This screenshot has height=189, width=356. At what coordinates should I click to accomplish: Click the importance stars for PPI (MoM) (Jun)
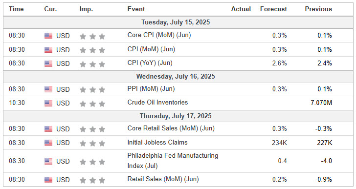(x=92, y=90)
